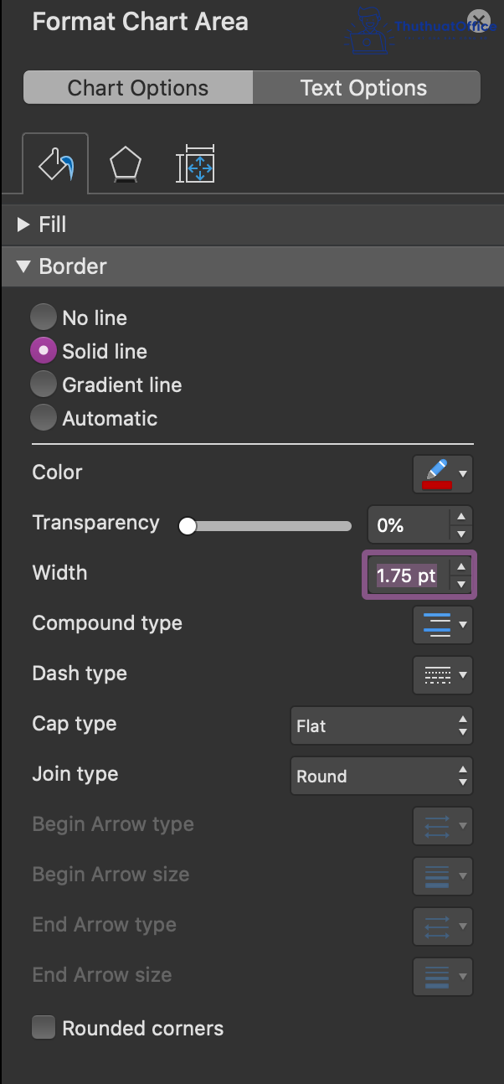
Task: Select the Chart Options tab
Action: click(138, 88)
